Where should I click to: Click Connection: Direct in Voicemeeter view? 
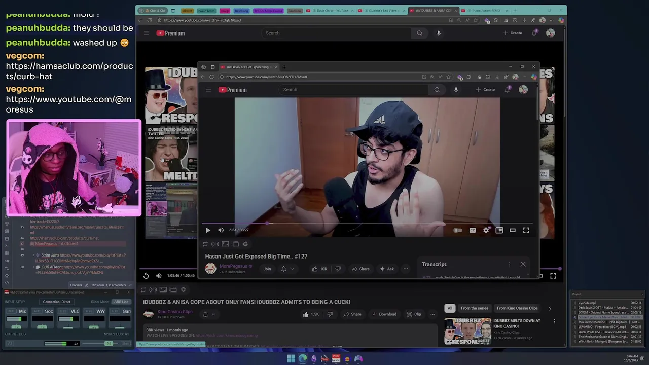coord(56,302)
